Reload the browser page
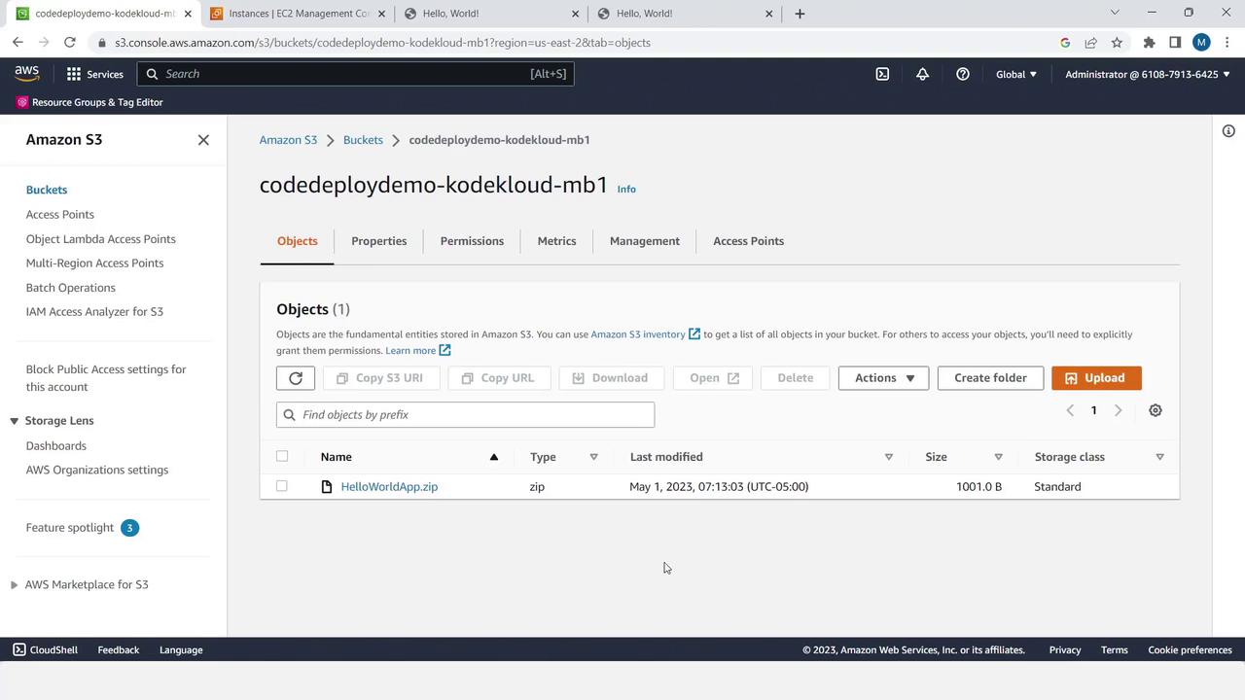Image resolution: width=1245 pixels, height=700 pixels. (x=70, y=43)
